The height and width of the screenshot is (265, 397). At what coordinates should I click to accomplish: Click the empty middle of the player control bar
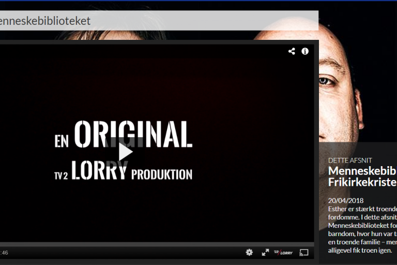[129, 253]
